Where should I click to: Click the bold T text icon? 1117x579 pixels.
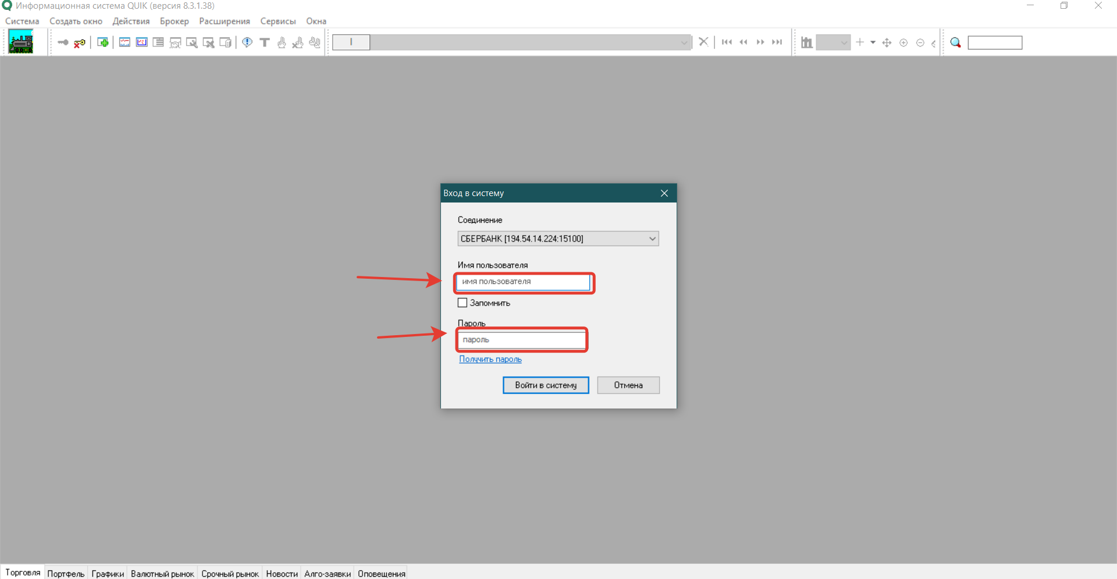coord(265,42)
